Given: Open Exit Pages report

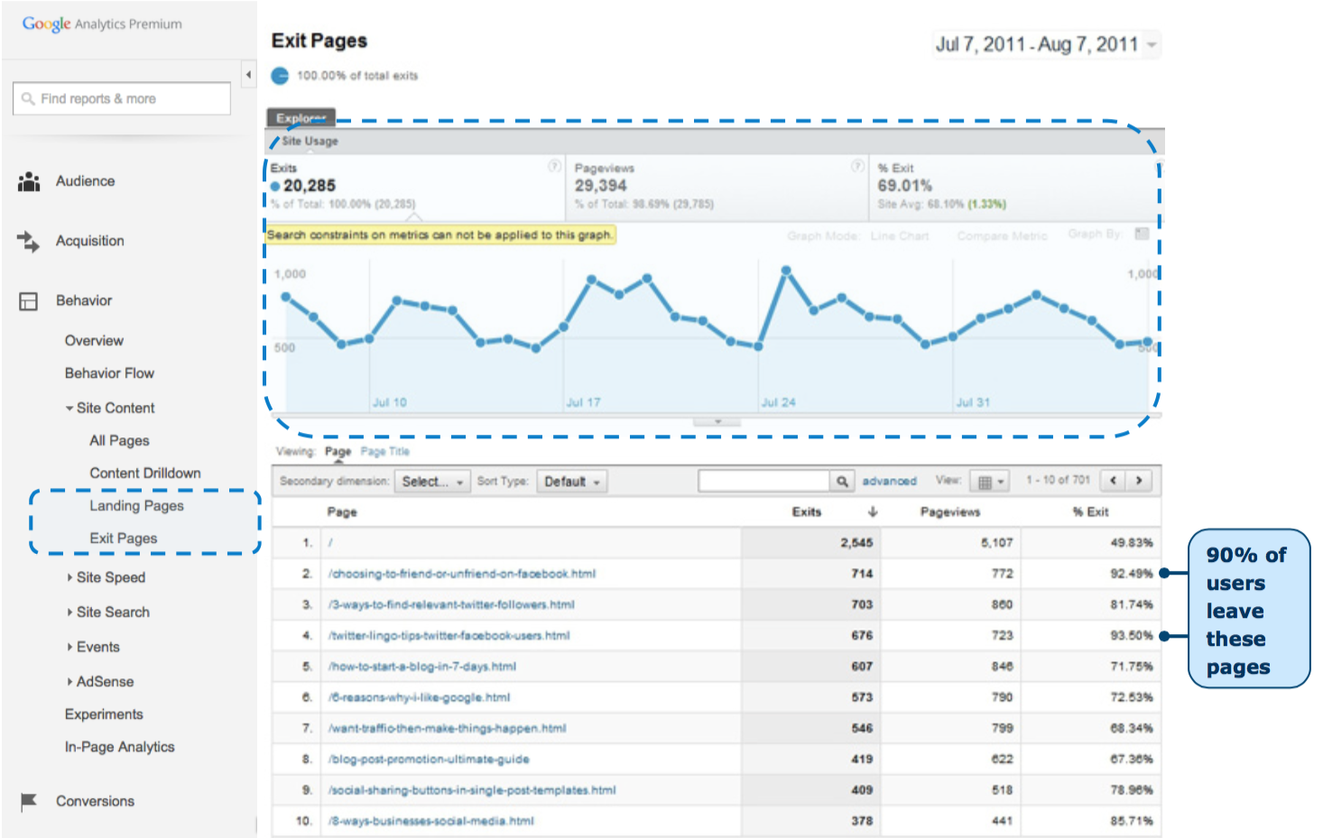Looking at the screenshot, I should click(124, 539).
